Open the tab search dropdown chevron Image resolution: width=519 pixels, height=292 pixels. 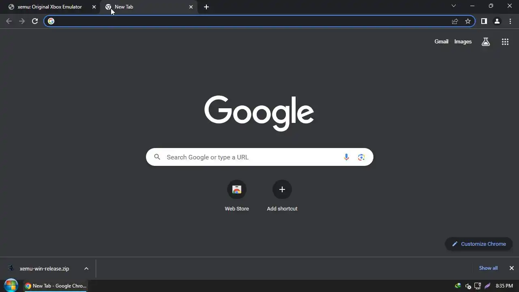click(x=454, y=6)
